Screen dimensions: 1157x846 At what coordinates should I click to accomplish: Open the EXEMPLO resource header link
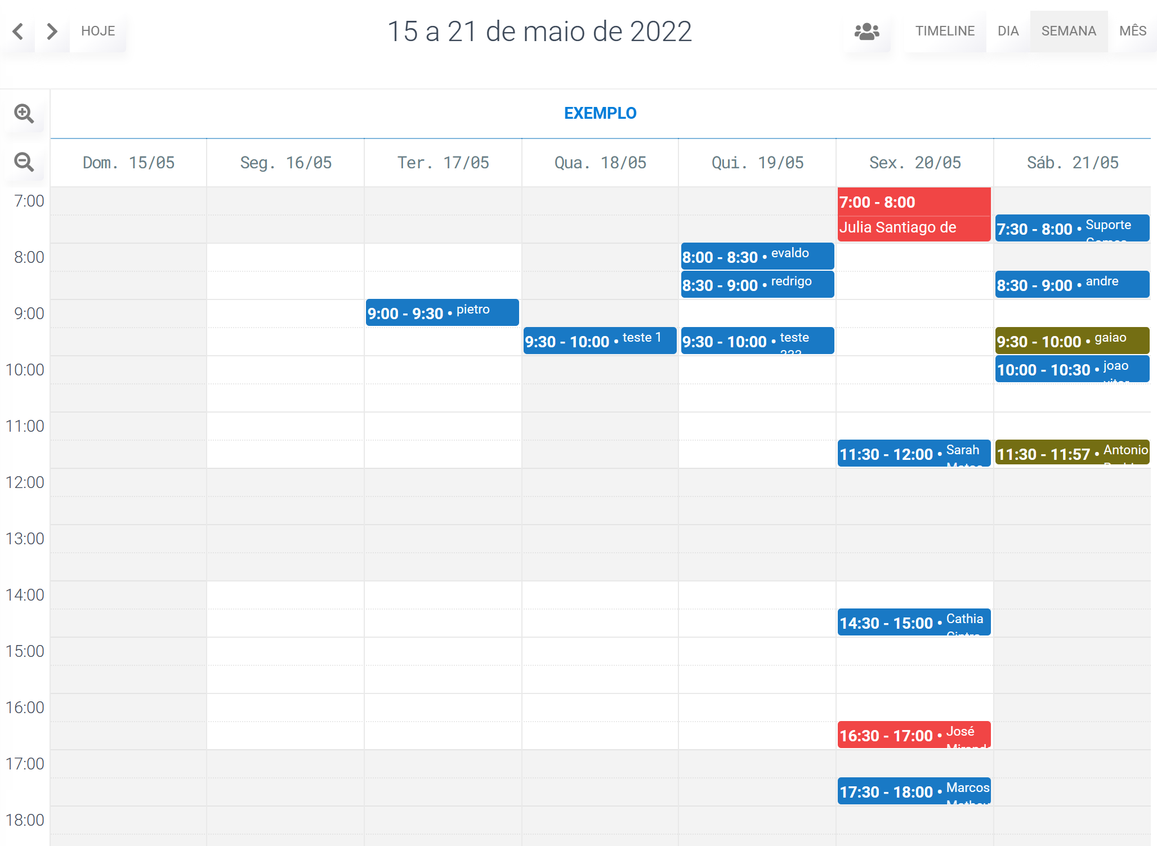click(600, 113)
